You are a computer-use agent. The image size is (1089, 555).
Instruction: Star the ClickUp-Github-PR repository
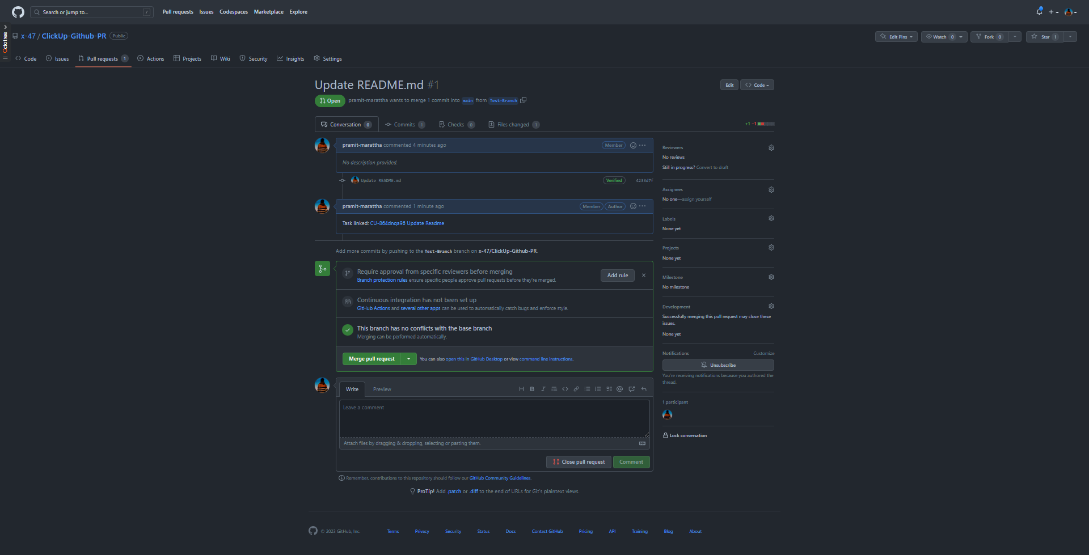(1044, 36)
